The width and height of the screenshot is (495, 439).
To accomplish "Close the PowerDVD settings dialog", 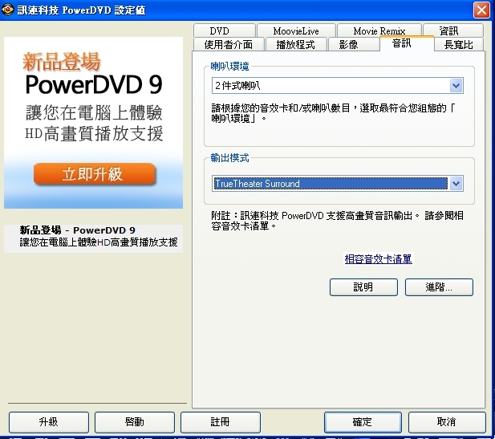I will tap(481, 10).
